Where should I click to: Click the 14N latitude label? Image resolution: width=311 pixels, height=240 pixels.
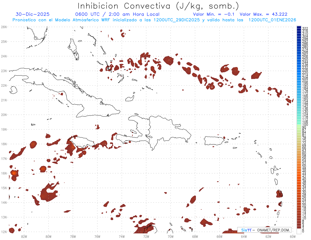tap(4, 202)
